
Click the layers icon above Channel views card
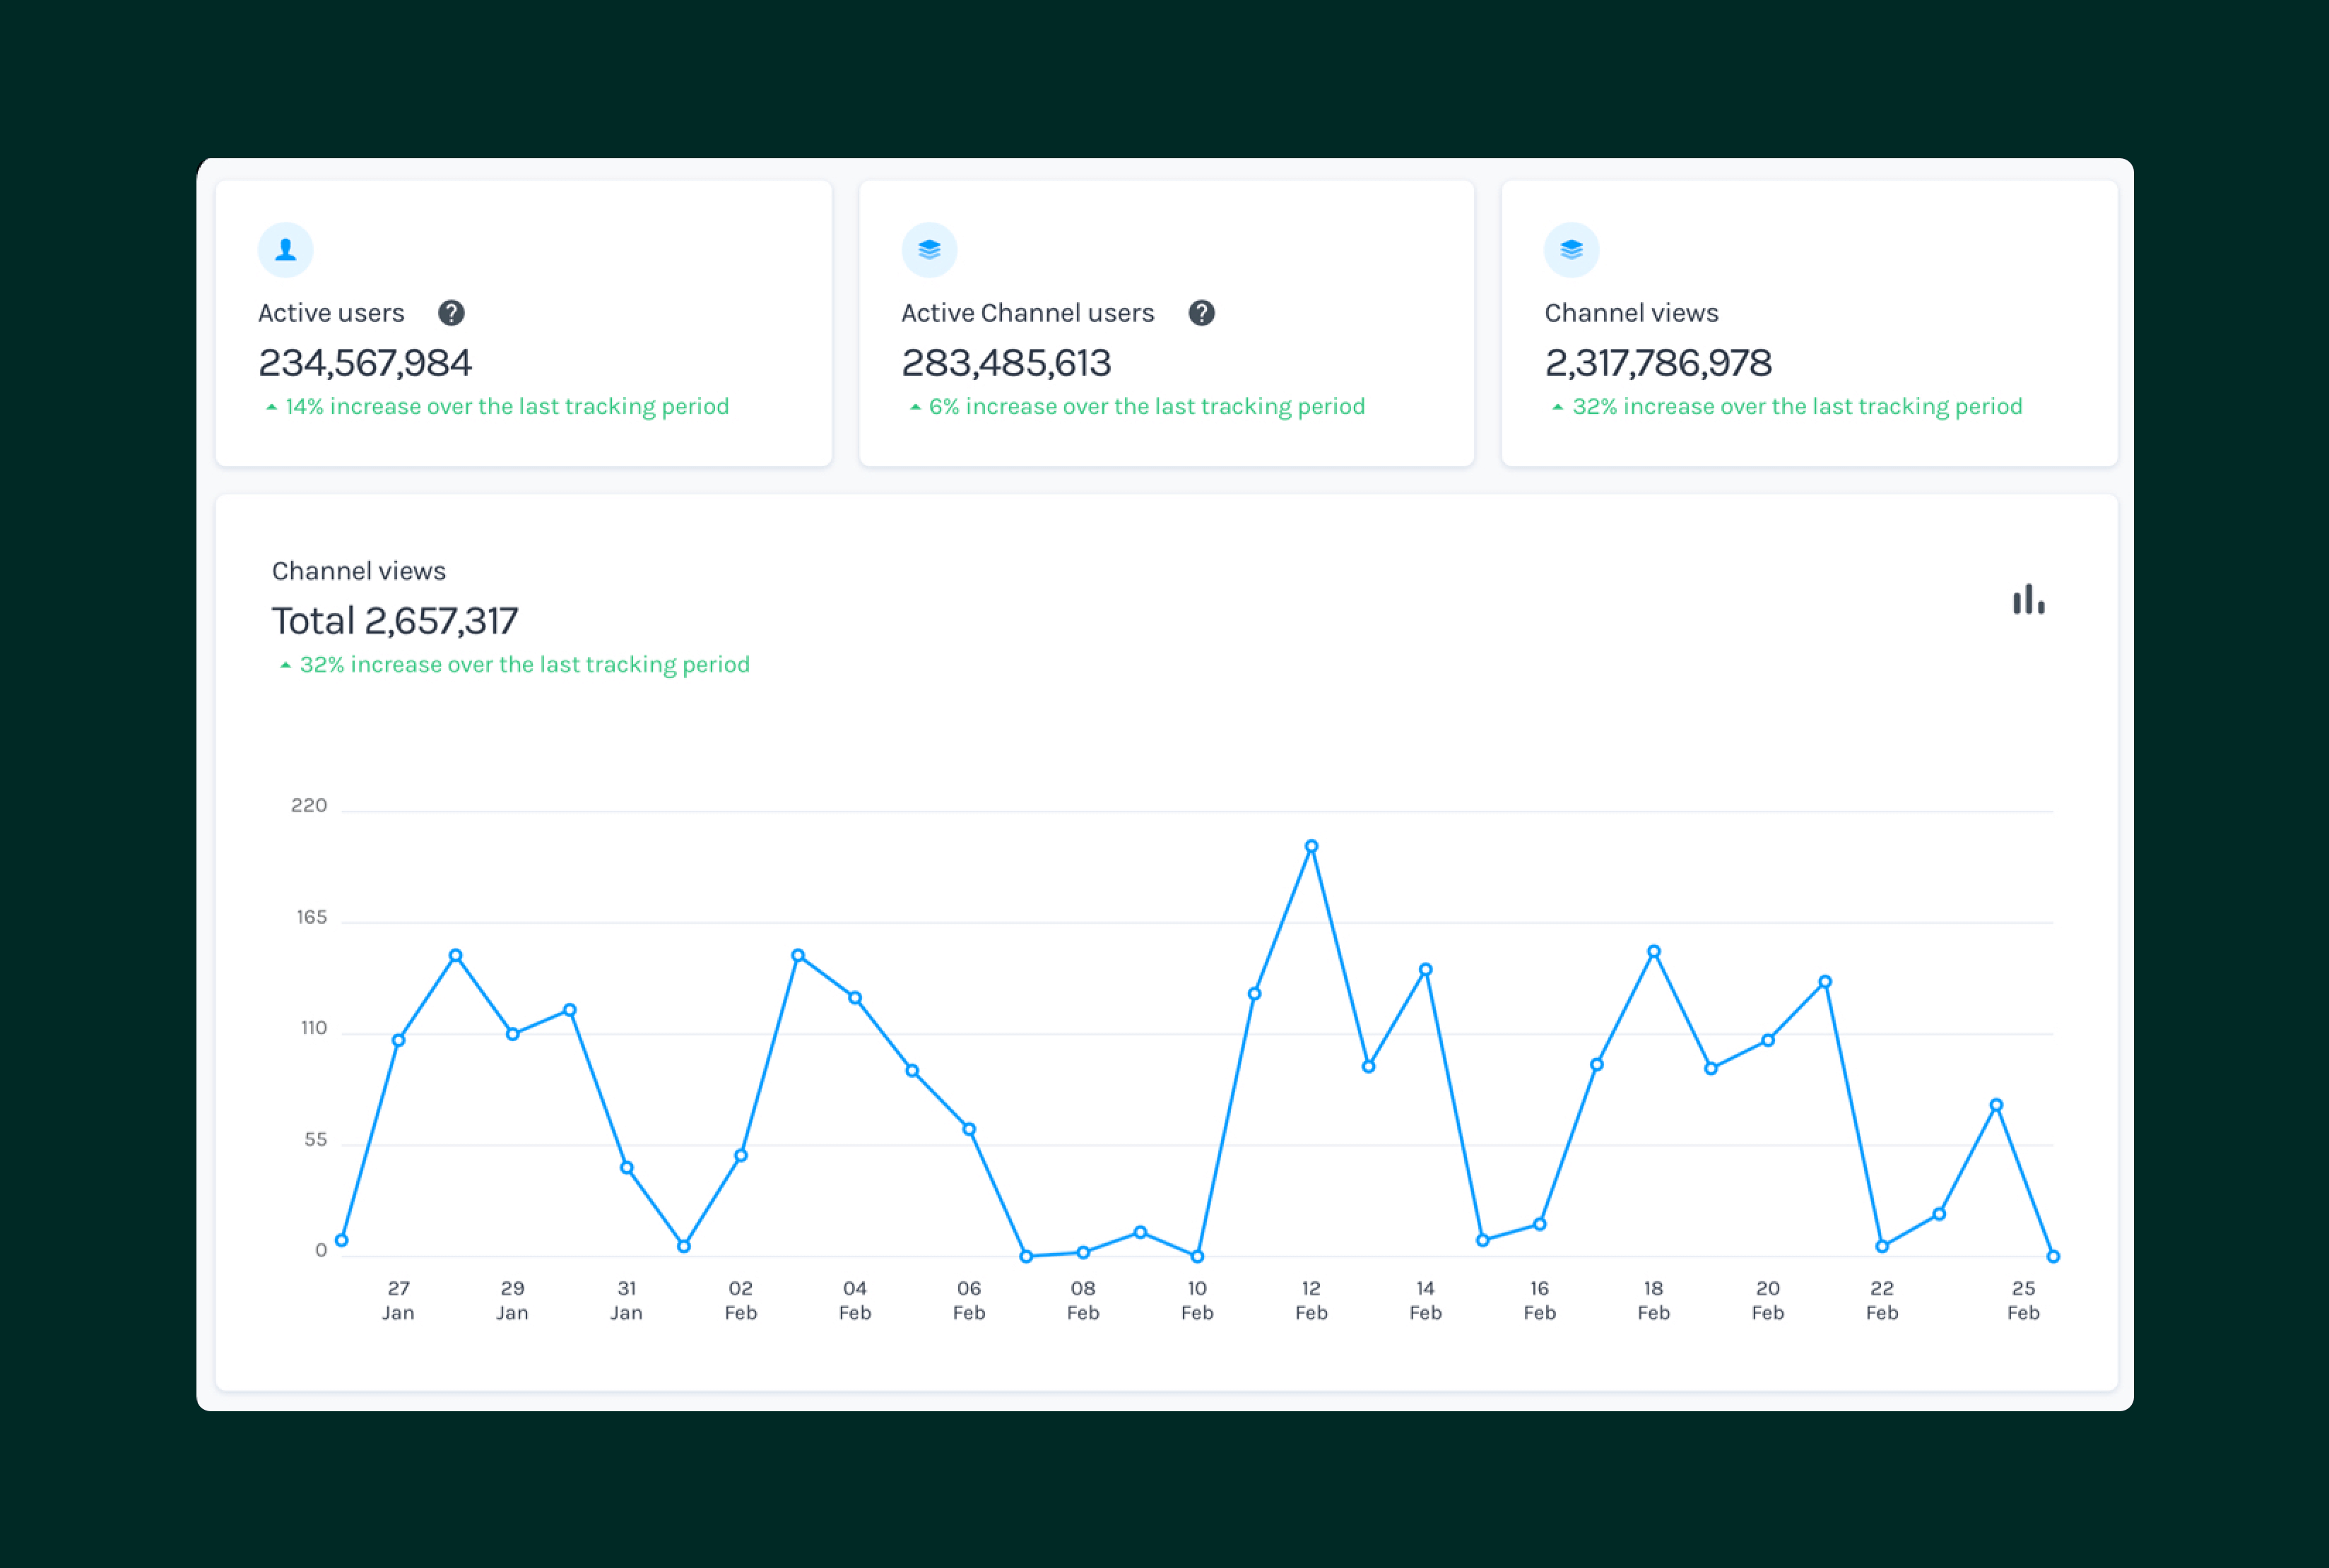pos(1571,249)
